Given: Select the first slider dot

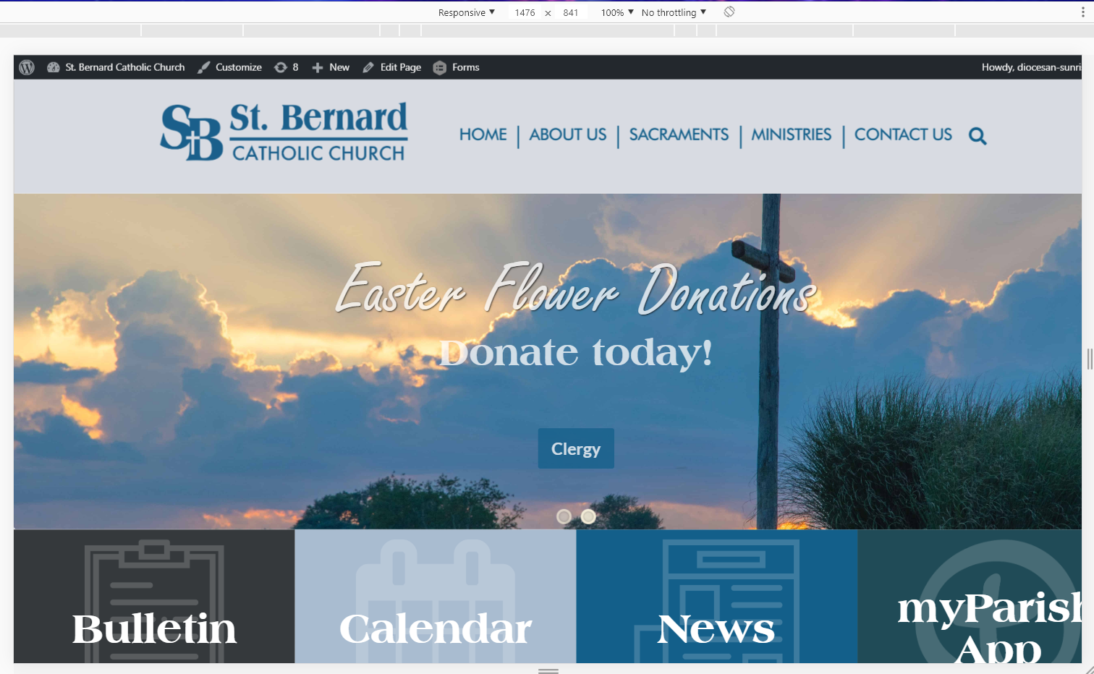Looking at the screenshot, I should click(x=564, y=516).
